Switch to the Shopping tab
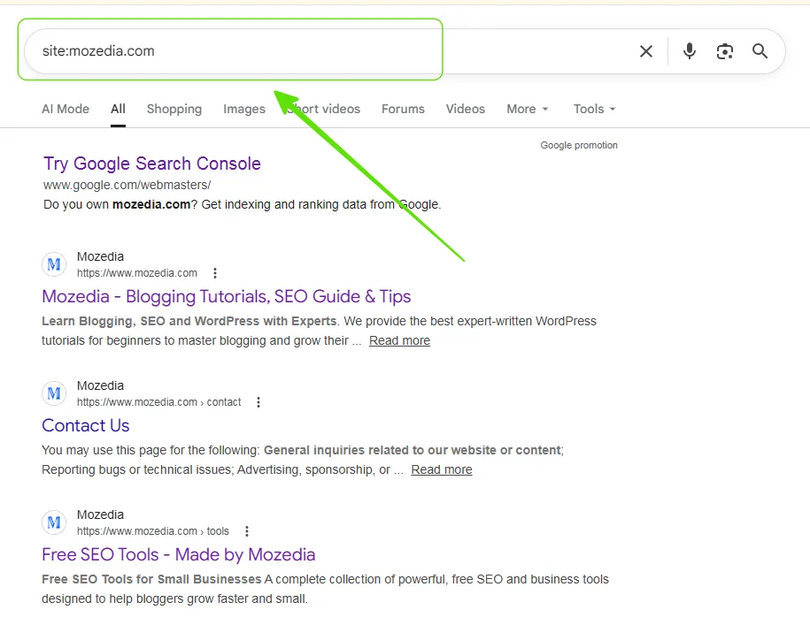Screen dimensions: 810x625 click(x=174, y=109)
